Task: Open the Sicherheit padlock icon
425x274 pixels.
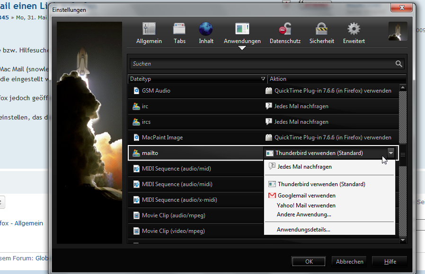Action: (322, 29)
